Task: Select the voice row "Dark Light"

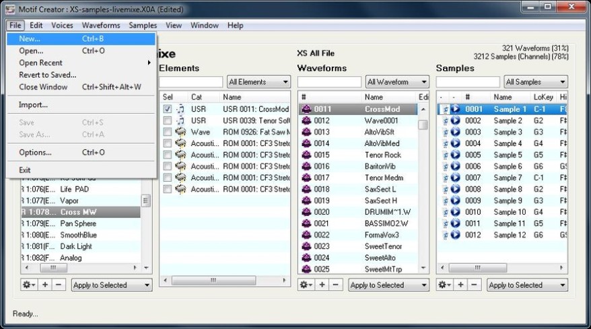Action: (x=81, y=246)
